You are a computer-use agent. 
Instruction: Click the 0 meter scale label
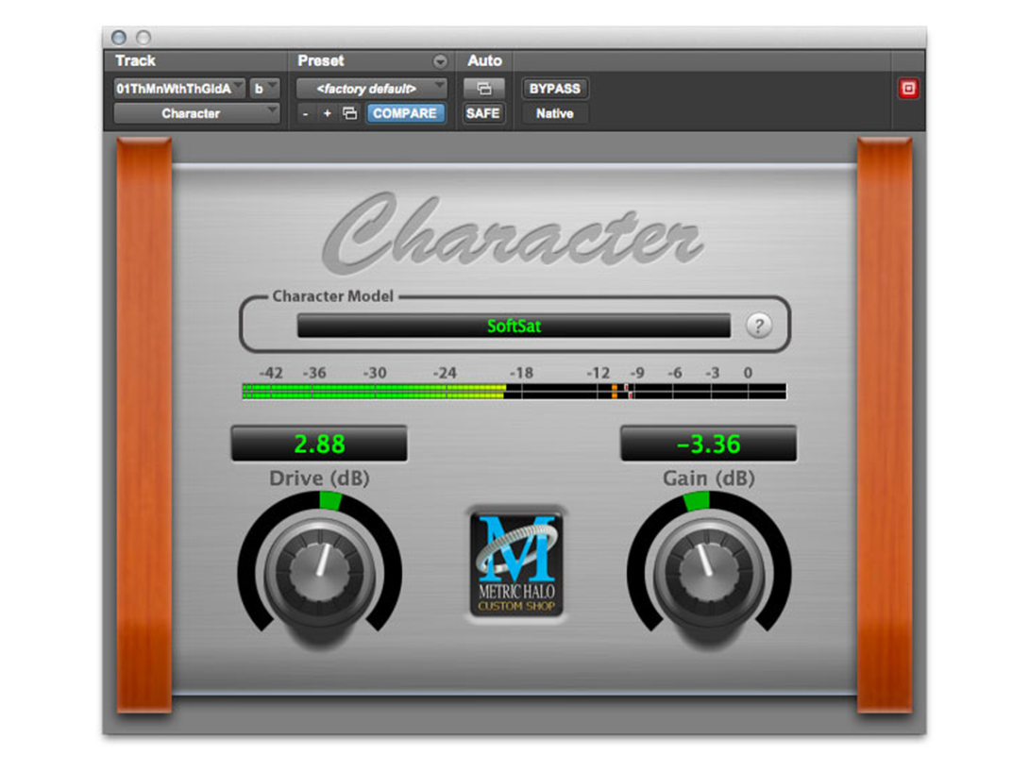(x=748, y=373)
